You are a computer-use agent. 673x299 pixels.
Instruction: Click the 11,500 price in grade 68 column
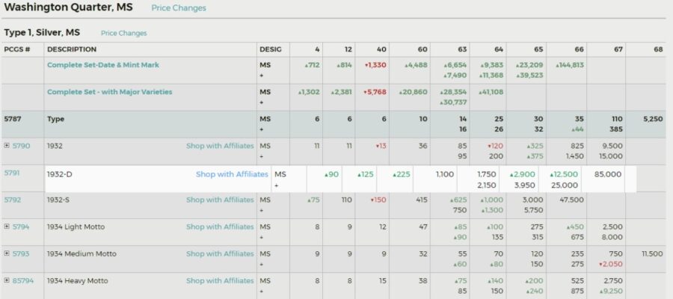tap(651, 253)
